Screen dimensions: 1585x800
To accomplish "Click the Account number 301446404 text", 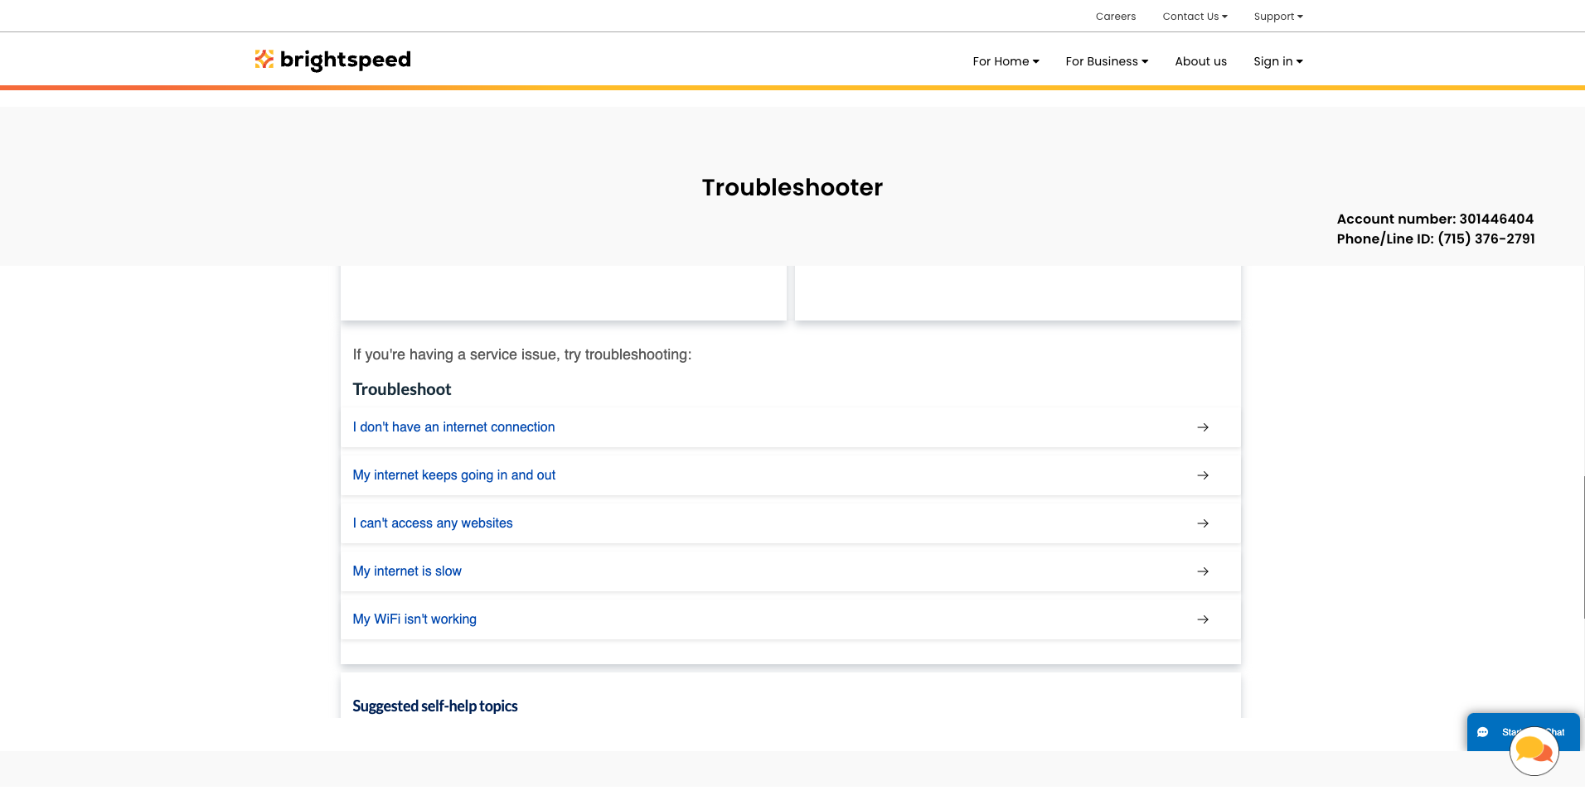I will tap(1435, 219).
